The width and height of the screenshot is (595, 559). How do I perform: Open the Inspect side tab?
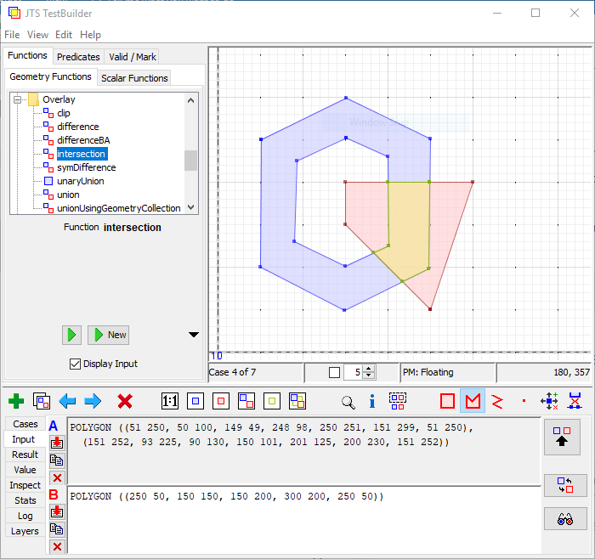[25, 485]
